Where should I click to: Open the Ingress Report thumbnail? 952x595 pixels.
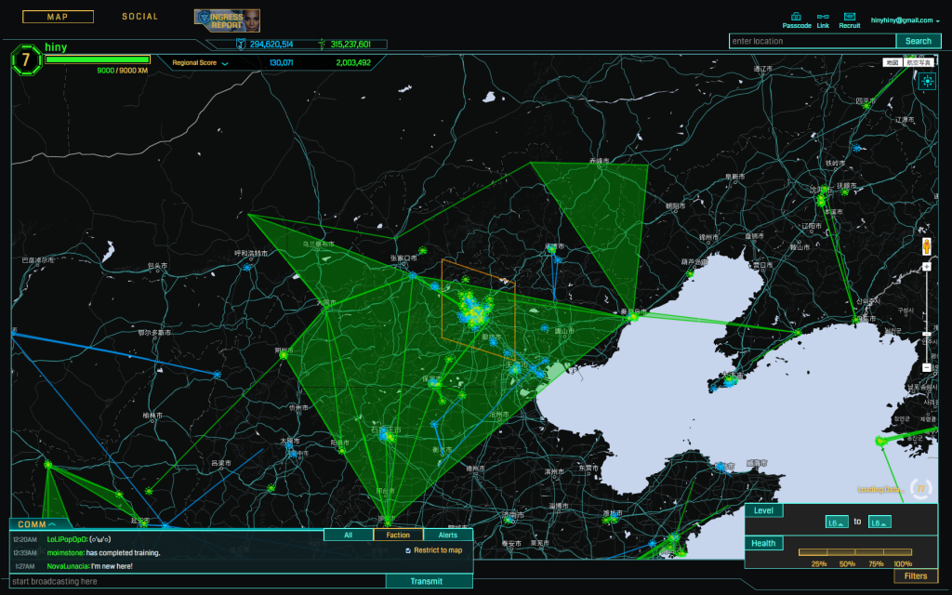(x=227, y=20)
